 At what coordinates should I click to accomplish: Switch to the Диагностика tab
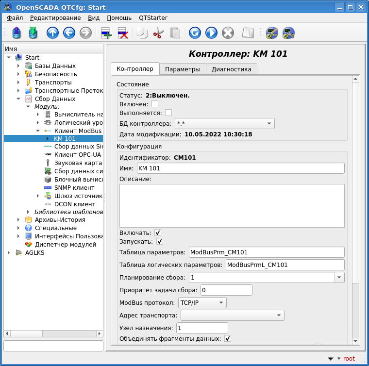(231, 69)
